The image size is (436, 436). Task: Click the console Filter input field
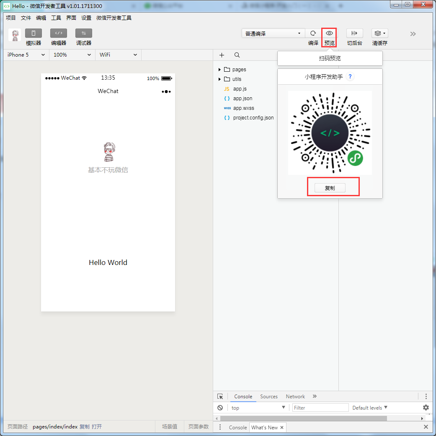(x=320, y=407)
